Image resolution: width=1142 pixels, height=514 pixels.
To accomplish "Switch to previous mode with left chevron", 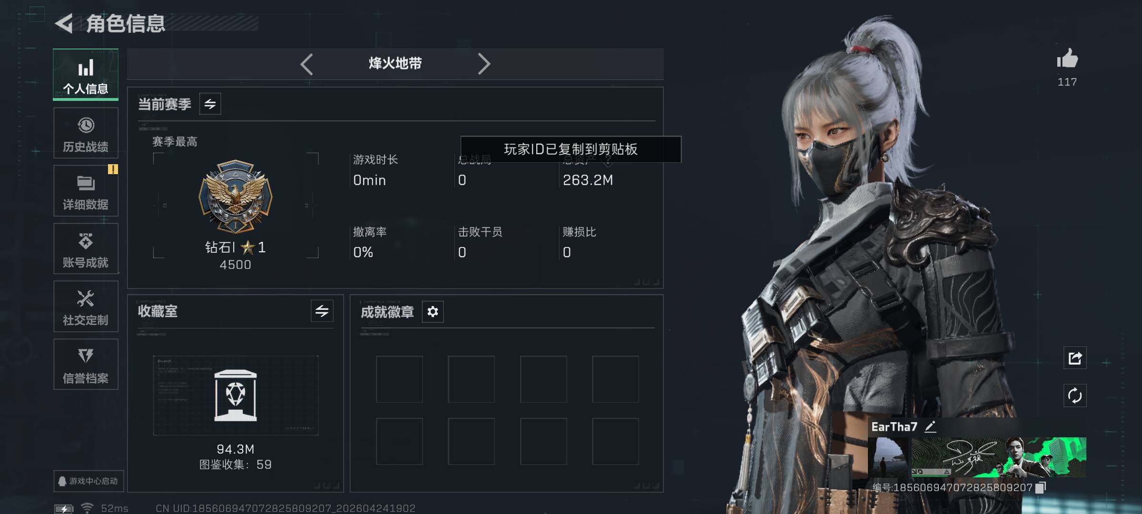I will (x=307, y=64).
